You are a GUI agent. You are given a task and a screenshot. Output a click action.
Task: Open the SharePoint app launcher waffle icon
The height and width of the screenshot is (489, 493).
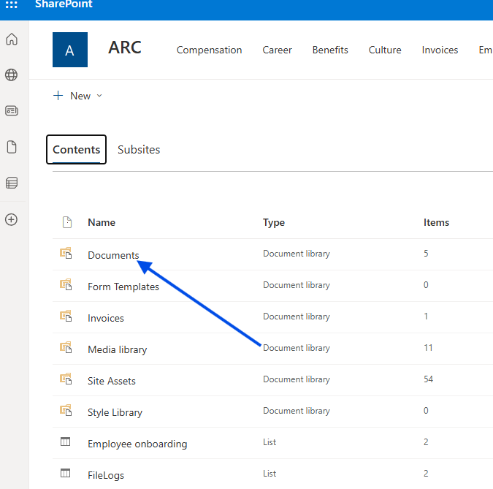(12, 5)
